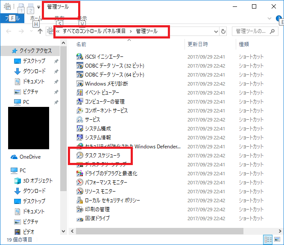Click the navigation pane scrollbar thumb

(x=63, y=118)
